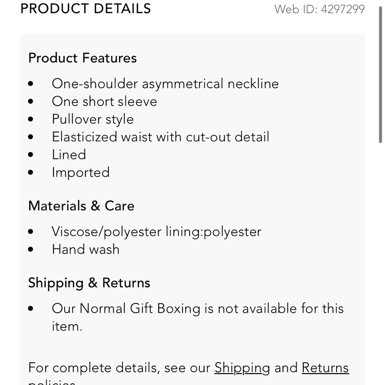The width and height of the screenshot is (385, 385).
Task: Click the Lined feature text
Action: coord(69,154)
